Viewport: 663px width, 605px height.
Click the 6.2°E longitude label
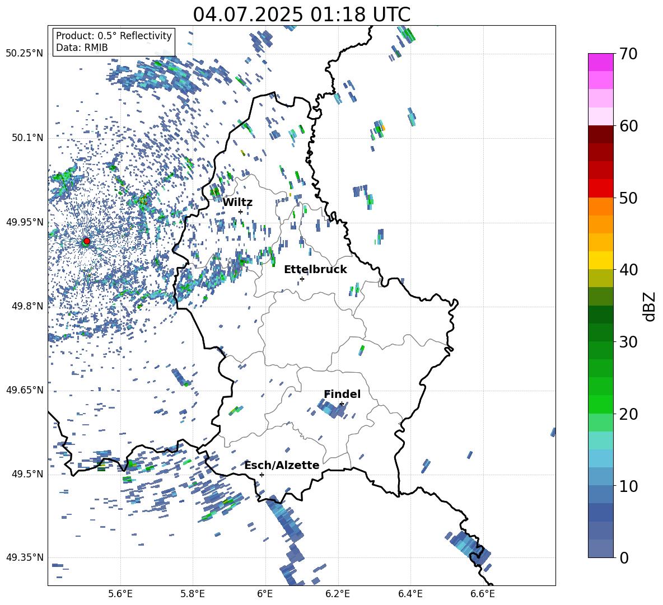tap(338, 594)
